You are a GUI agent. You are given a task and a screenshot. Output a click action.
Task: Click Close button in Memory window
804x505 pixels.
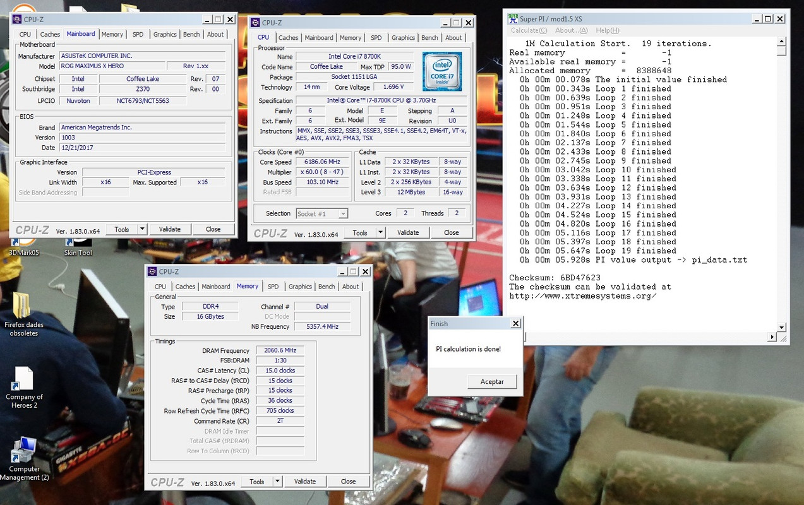(x=349, y=481)
